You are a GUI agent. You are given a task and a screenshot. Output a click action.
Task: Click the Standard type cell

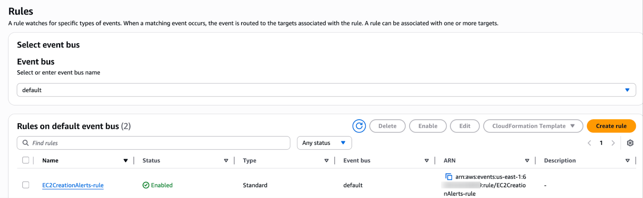pos(255,185)
